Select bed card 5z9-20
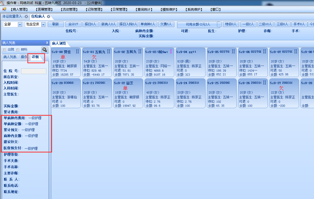Screen dimensions: 314x199 66,93
